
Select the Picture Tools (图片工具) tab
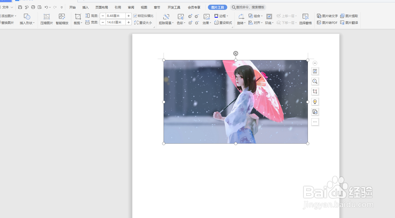tap(218, 7)
